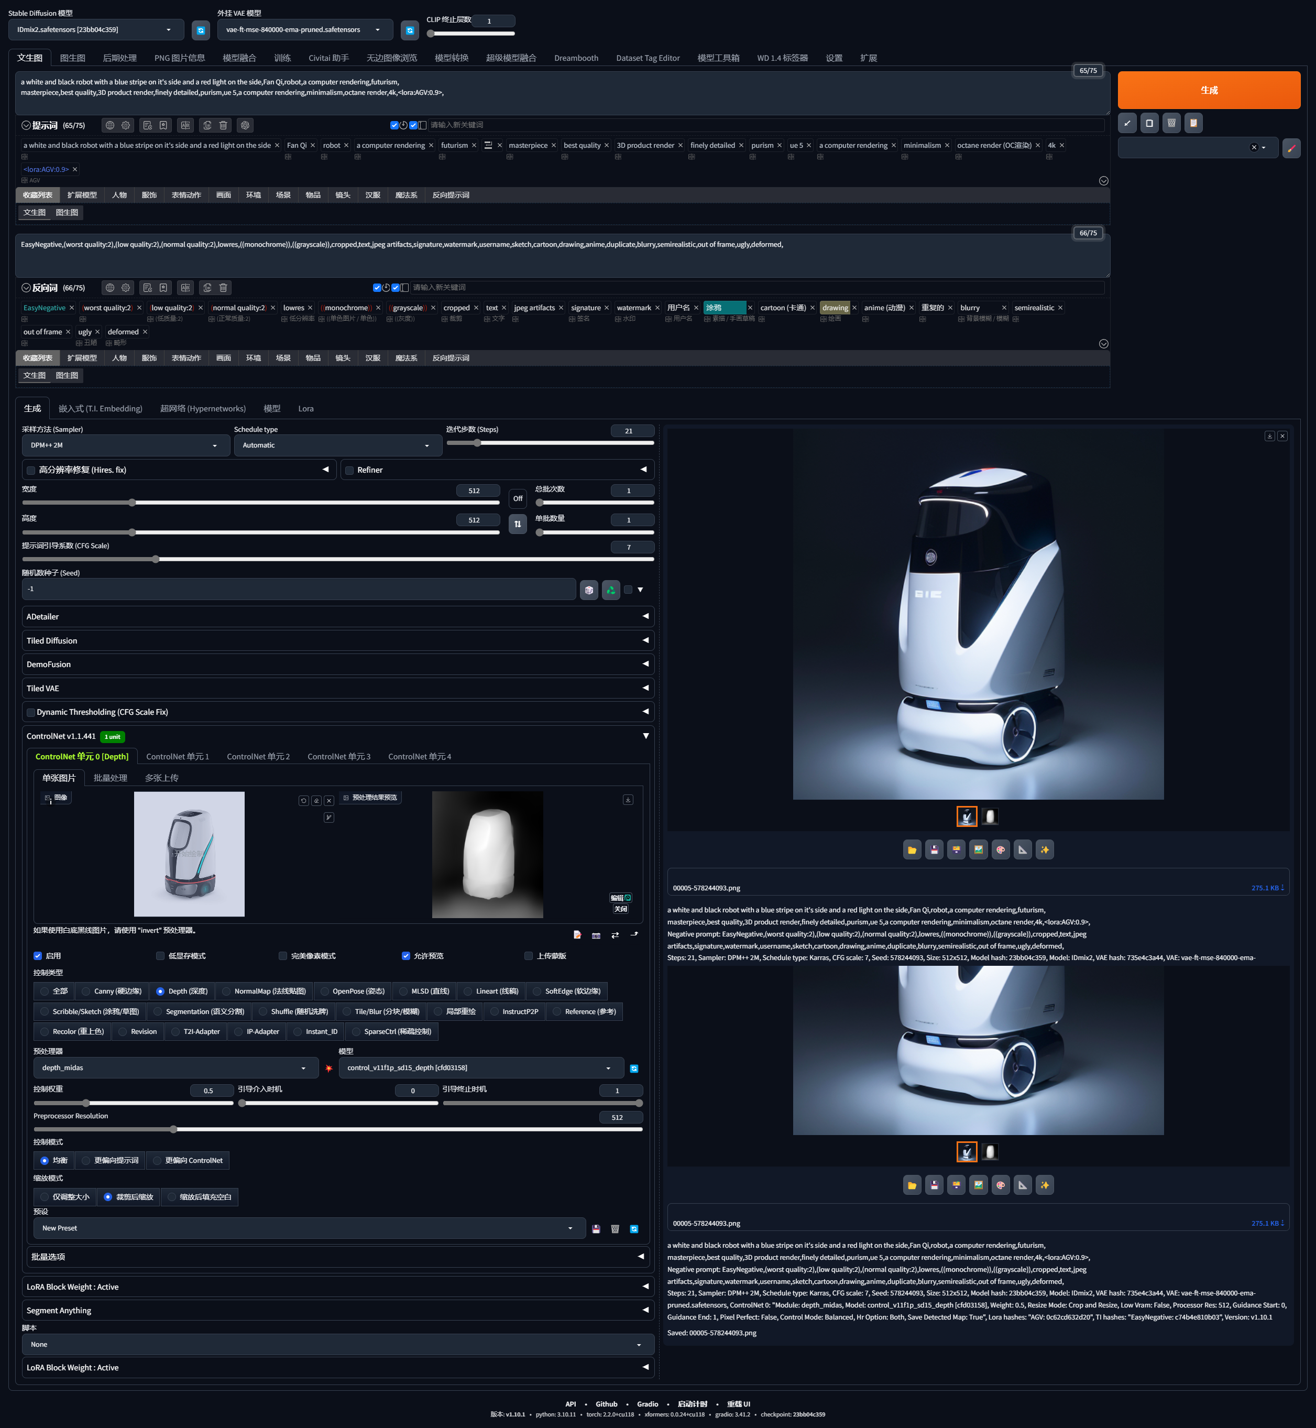Run the preprocessor preview with the explosion icon
1316x1428 pixels.
point(328,1069)
